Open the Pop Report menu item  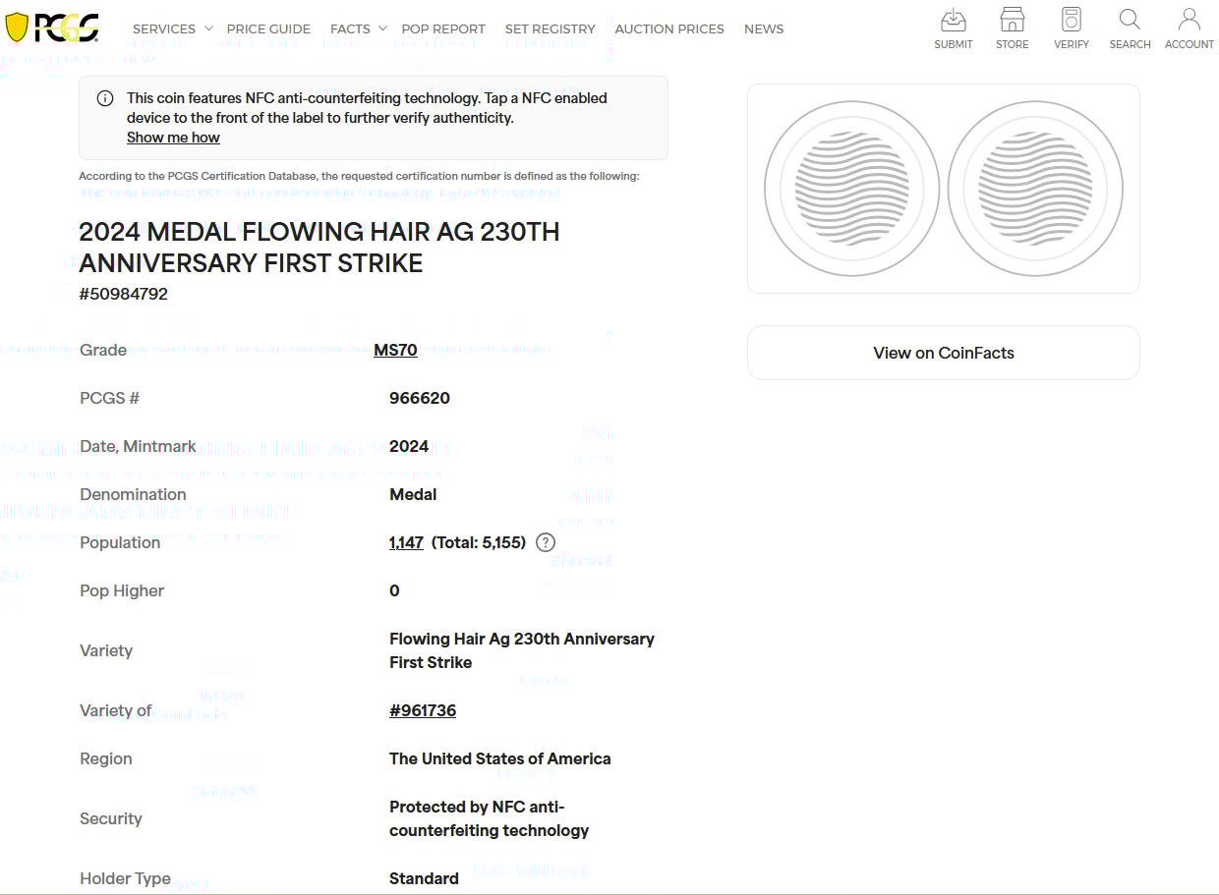coord(443,28)
